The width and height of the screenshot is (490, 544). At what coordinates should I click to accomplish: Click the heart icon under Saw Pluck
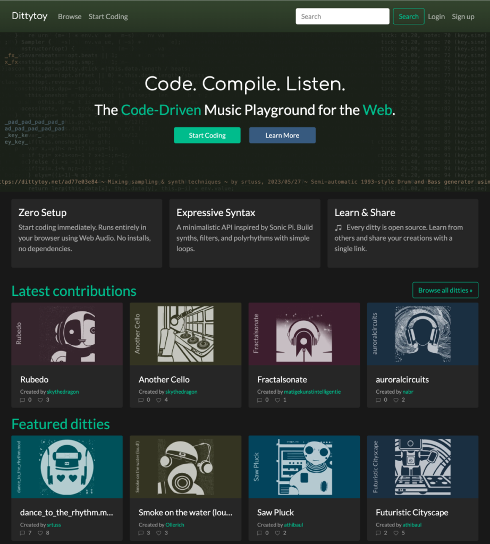pyautogui.click(x=277, y=532)
